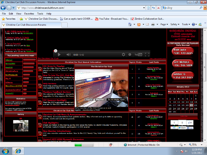The width and height of the screenshot is (207, 155).
Task: Open CCC Drive-In Theater forum link
Action: (x=54, y=66)
